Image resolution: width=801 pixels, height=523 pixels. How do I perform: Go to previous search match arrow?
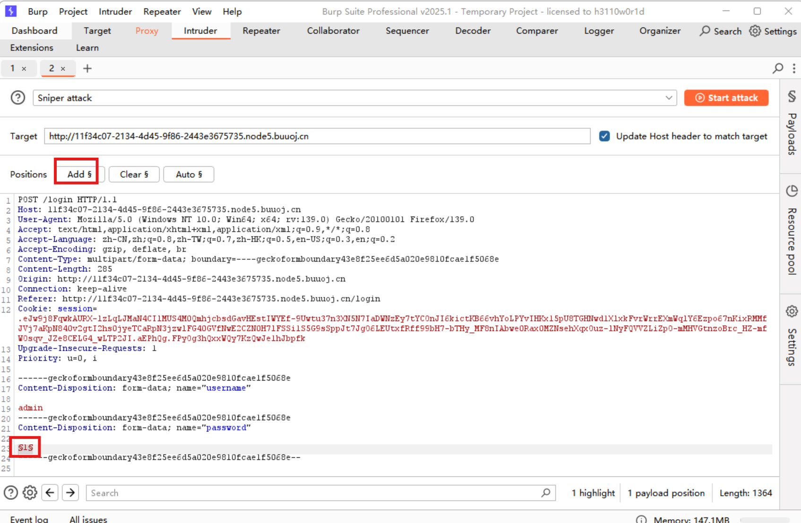(50, 493)
